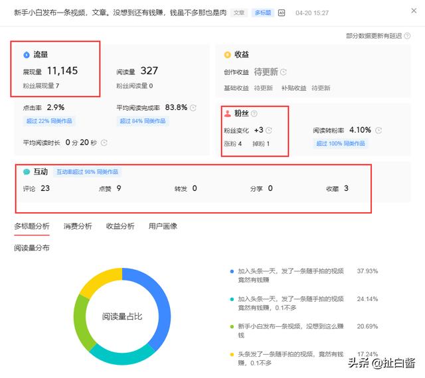Select the 用户画像 tab

pyautogui.click(x=163, y=226)
